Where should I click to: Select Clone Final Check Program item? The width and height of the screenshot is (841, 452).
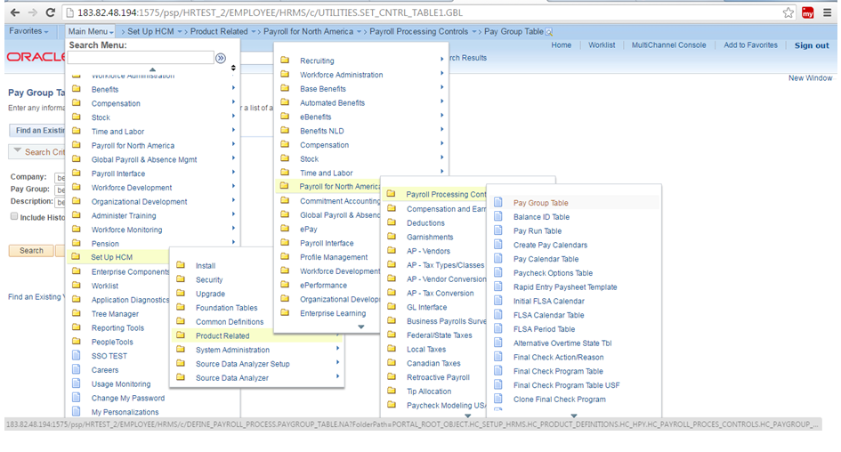pos(560,399)
